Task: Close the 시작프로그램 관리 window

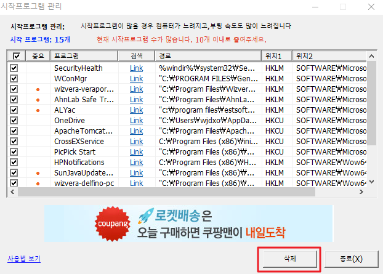Action: pos(371,7)
